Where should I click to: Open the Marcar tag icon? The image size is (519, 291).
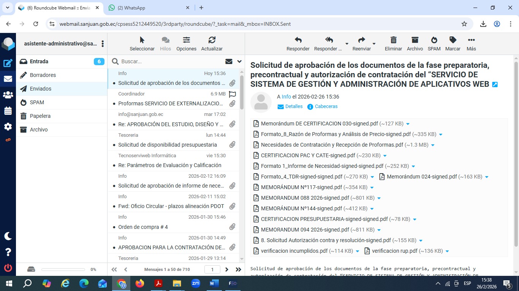click(453, 40)
